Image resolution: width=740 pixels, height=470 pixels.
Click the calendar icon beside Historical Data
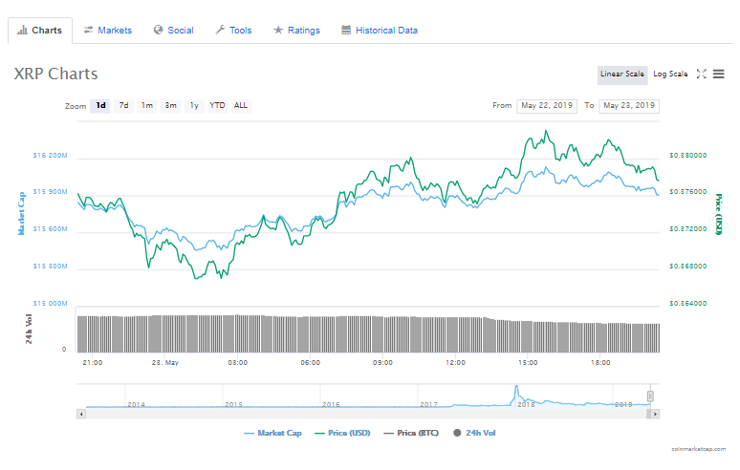tap(346, 31)
